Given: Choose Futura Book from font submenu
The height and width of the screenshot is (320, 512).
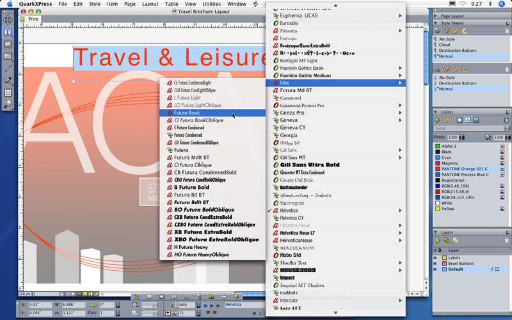Looking at the screenshot, I should [x=212, y=113].
